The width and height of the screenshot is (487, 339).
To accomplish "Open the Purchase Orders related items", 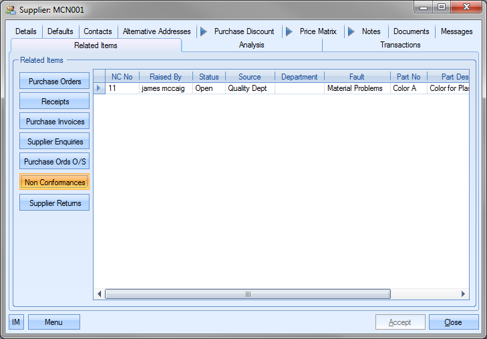I will coord(55,82).
